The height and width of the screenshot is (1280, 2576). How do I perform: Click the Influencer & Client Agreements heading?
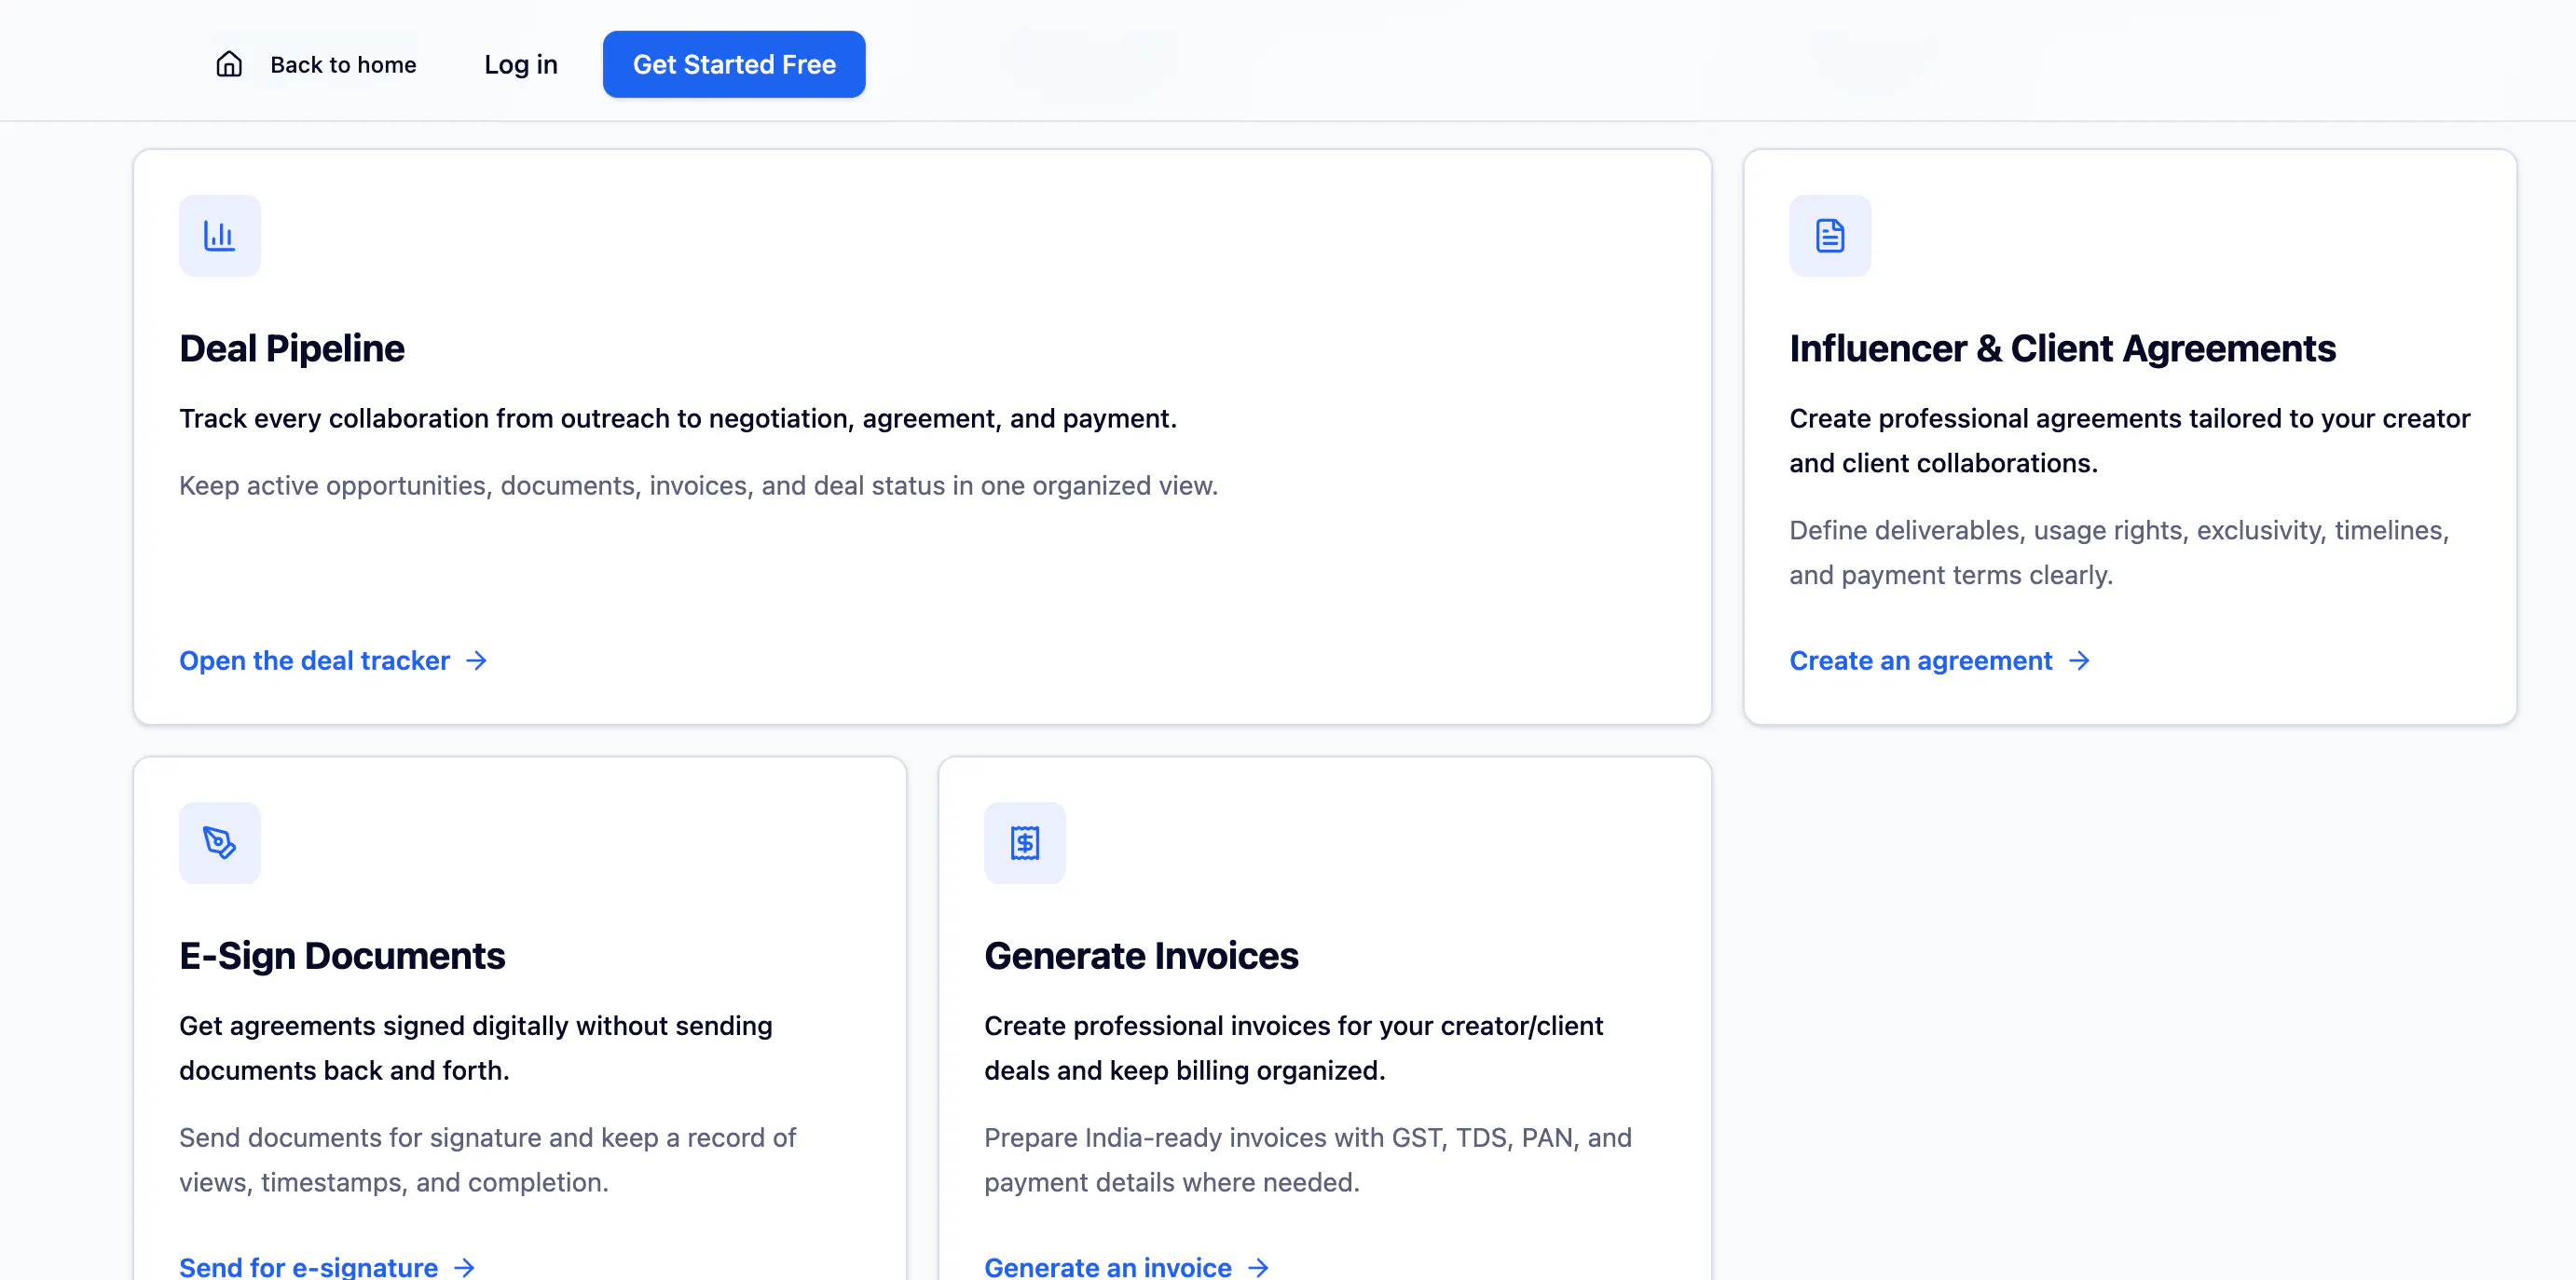tap(2062, 348)
